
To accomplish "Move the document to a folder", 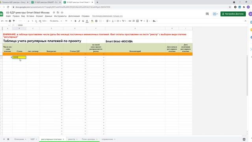I will coord(58,13).
